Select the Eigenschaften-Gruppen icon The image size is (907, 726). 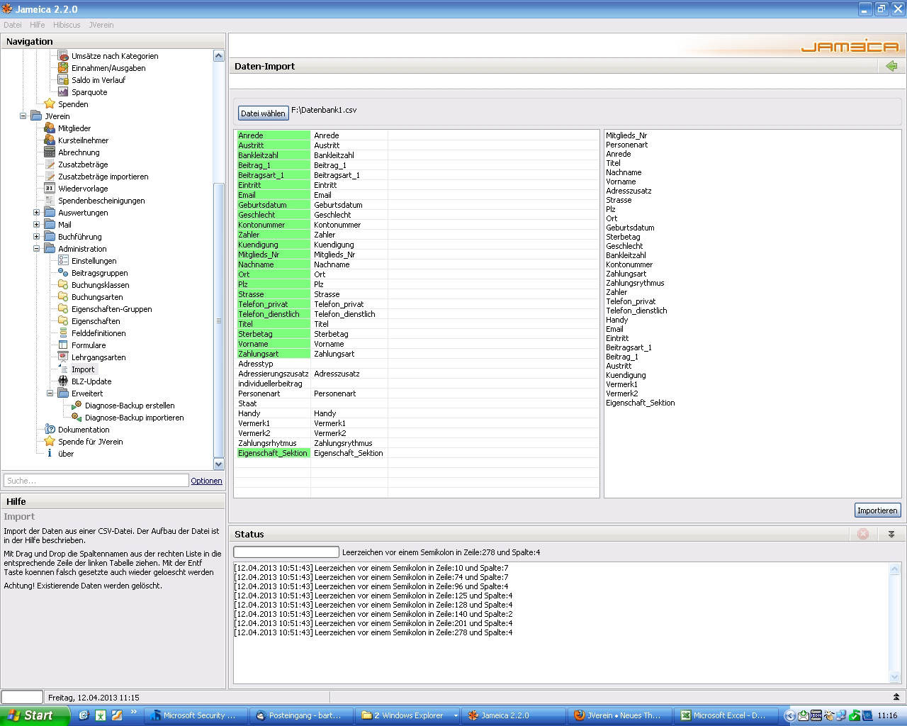pos(63,309)
